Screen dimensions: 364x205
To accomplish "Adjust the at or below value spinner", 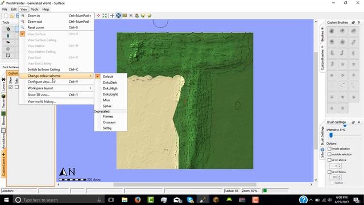I will click(x=340, y=177).
